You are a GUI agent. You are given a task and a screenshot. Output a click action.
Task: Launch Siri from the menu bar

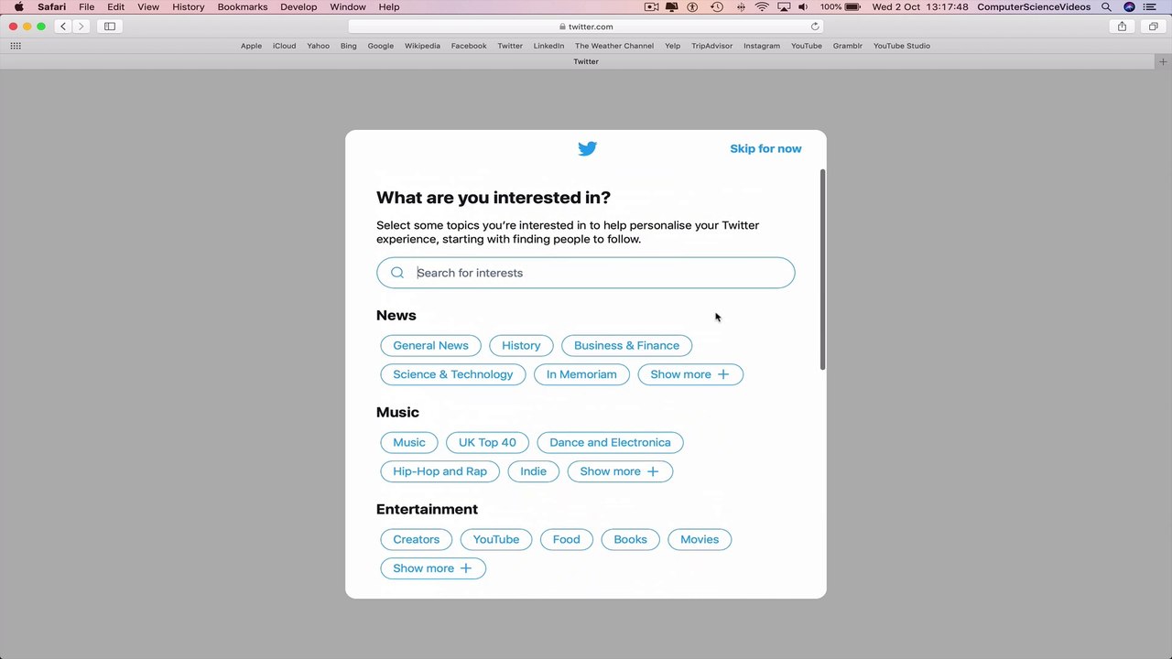pyautogui.click(x=1129, y=7)
